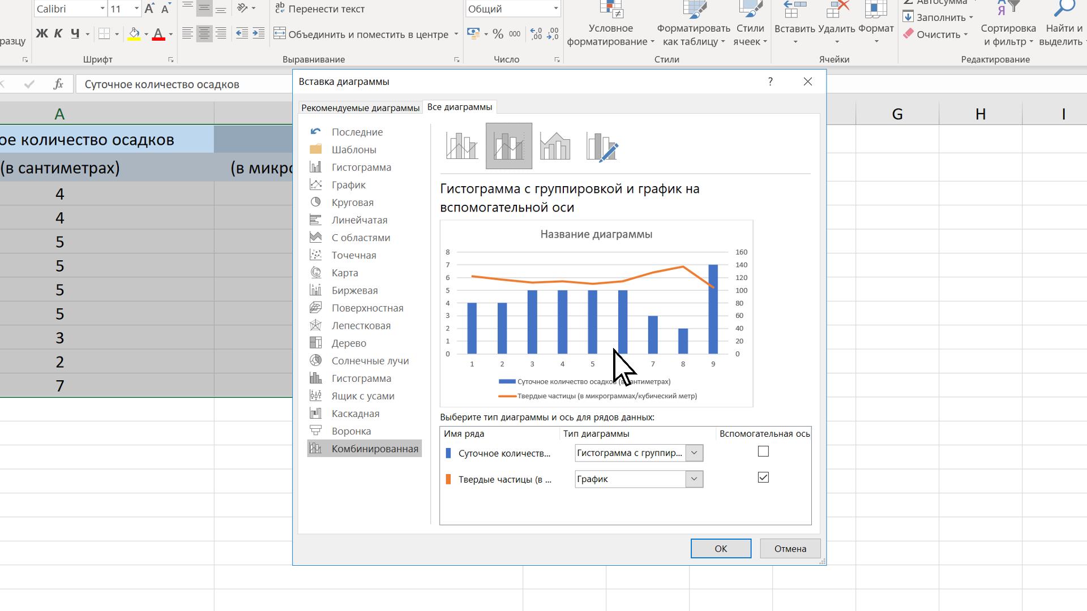This screenshot has height=611, width=1087.
Task: Click the insert function fx icon
Action: point(58,84)
